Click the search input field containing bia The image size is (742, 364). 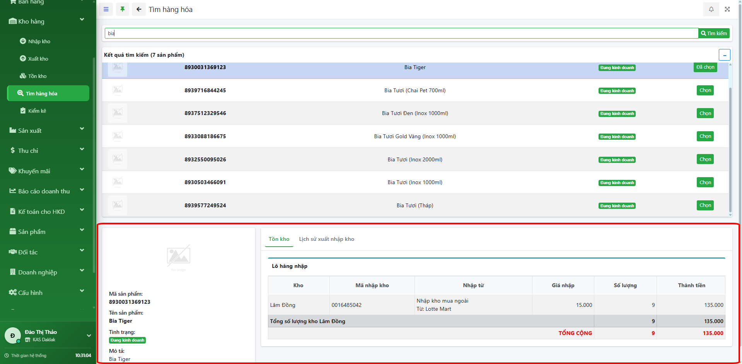401,33
